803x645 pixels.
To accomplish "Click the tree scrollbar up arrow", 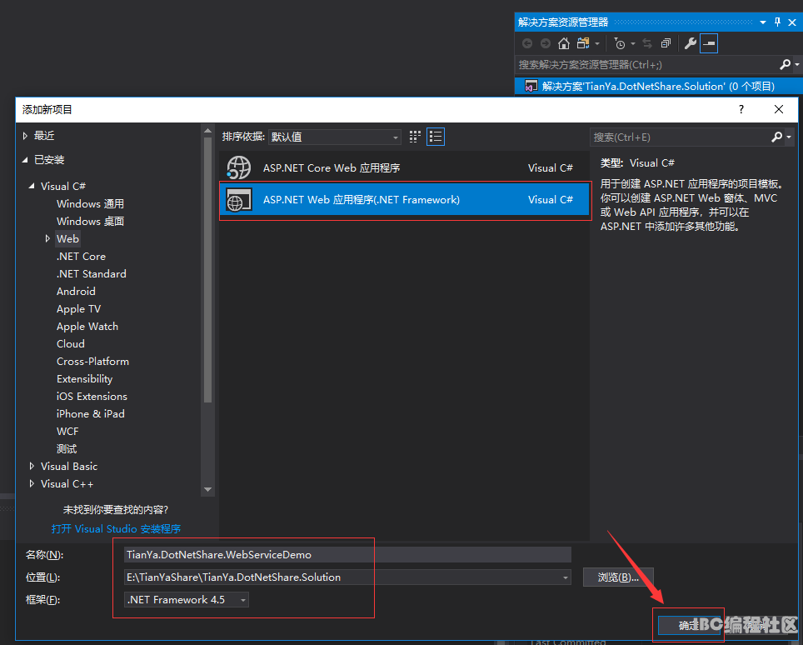I will (x=207, y=131).
